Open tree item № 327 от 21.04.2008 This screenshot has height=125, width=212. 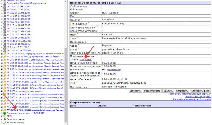click(x=18, y=35)
